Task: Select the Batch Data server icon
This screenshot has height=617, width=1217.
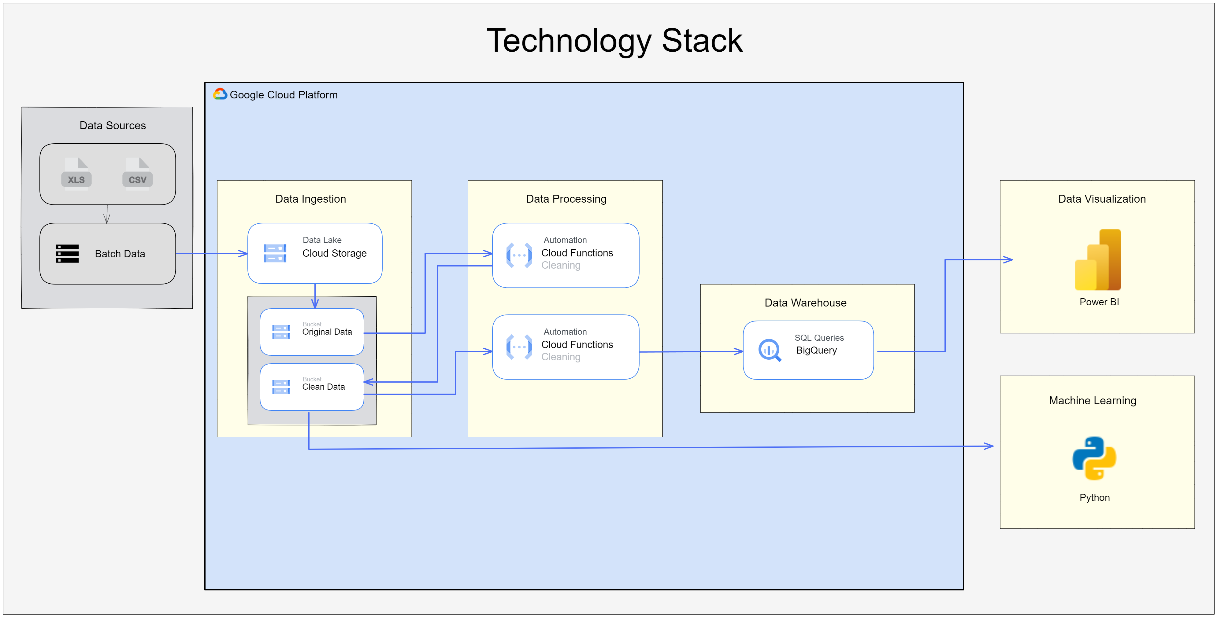Action: pos(67,254)
